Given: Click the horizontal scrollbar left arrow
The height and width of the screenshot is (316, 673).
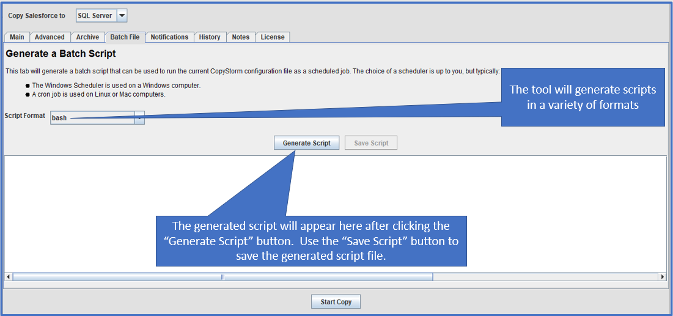Looking at the screenshot, I should [9, 277].
